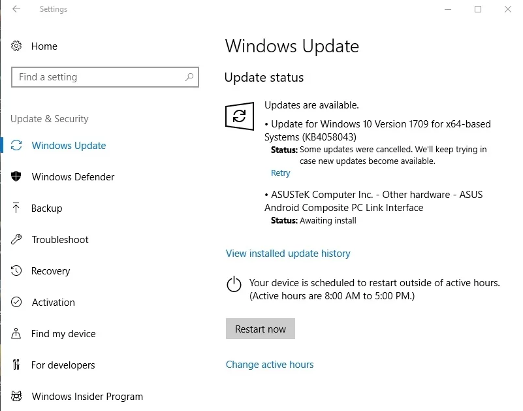Click the Windows Update sync arrows sidebar icon
The height and width of the screenshot is (411, 523).
(x=16, y=145)
